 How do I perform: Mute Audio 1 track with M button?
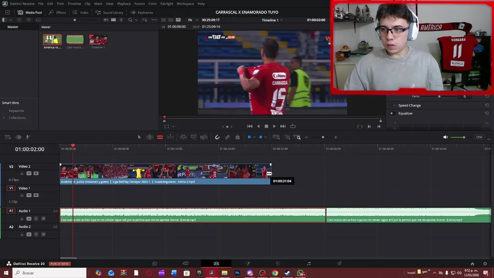coord(43,219)
